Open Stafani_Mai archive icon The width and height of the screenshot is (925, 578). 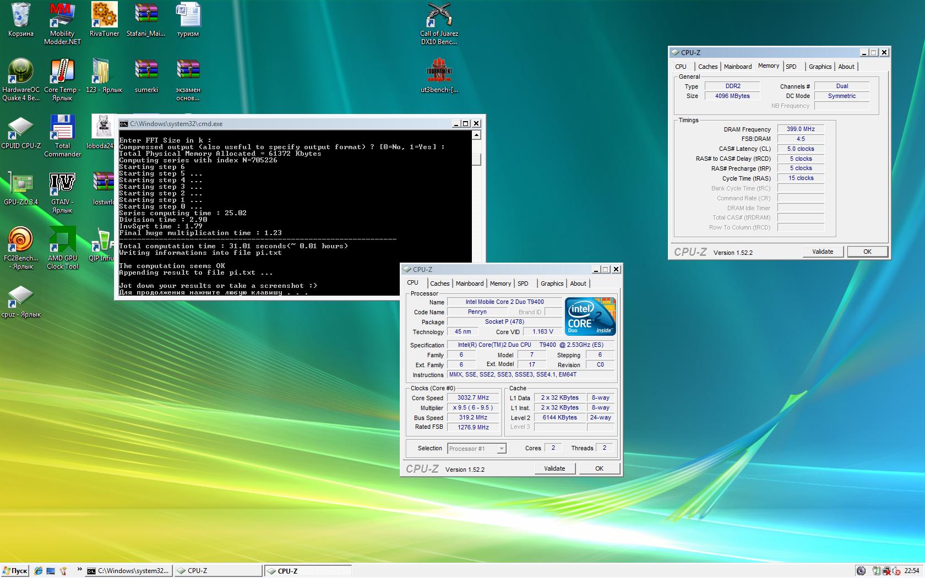tap(146, 20)
